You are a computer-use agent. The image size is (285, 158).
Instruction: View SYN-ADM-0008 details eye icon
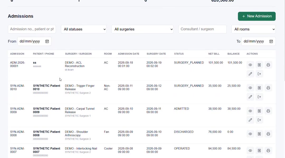(250, 134)
